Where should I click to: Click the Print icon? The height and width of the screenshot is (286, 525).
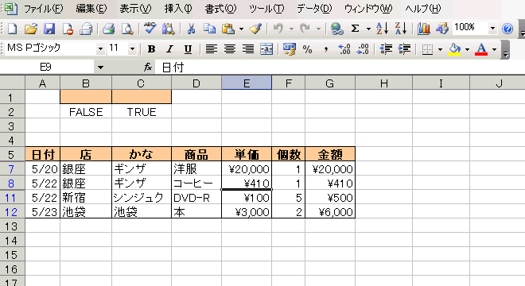[x=108, y=29]
